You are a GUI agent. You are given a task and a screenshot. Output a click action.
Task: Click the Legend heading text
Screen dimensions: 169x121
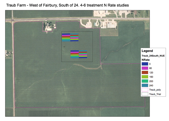[147, 51]
